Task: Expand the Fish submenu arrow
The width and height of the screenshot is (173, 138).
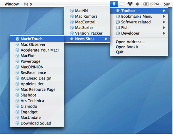Action: pos(164,28)
